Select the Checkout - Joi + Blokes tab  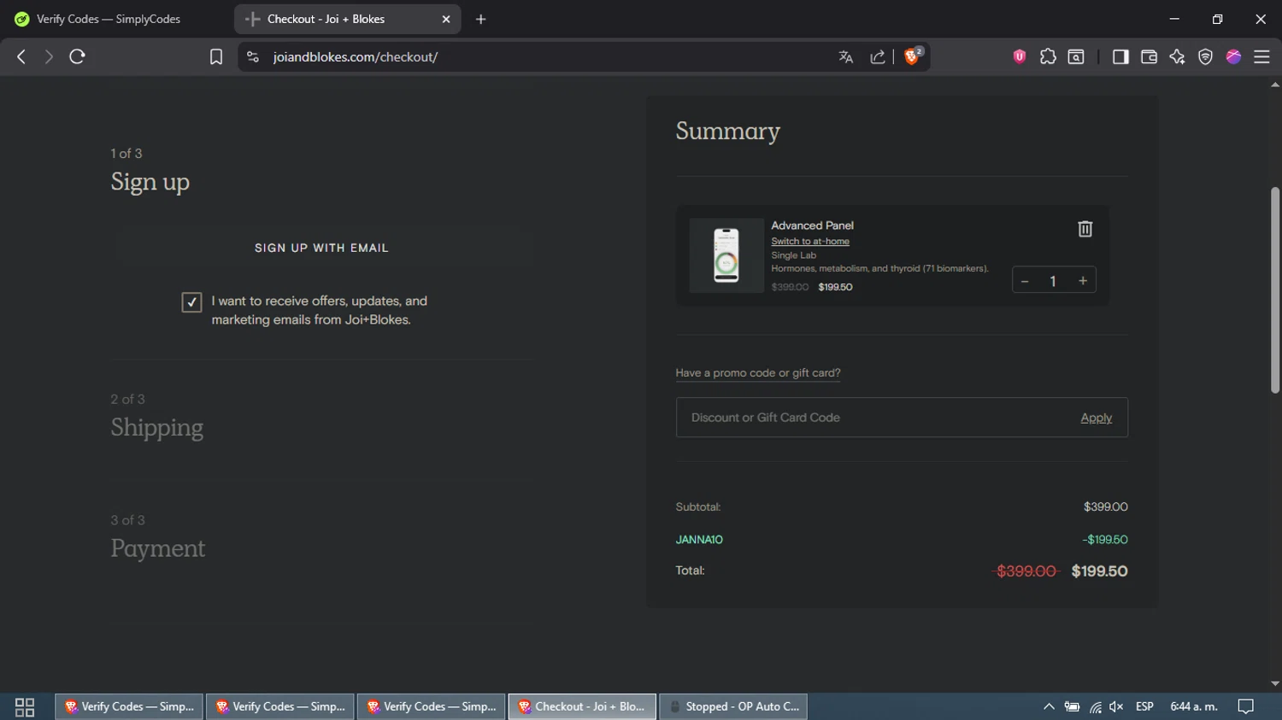point(347,19)
